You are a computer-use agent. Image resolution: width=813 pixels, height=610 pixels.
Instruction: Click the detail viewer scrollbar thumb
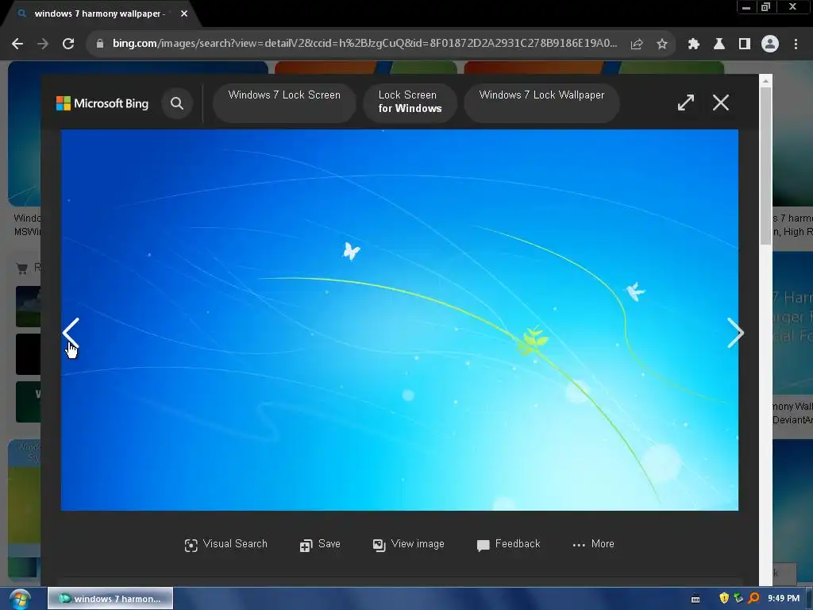coord(765,165)
